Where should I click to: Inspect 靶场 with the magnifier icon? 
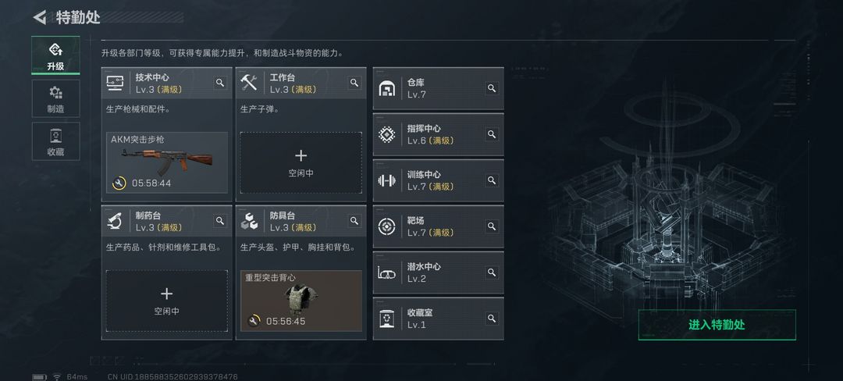492,226
